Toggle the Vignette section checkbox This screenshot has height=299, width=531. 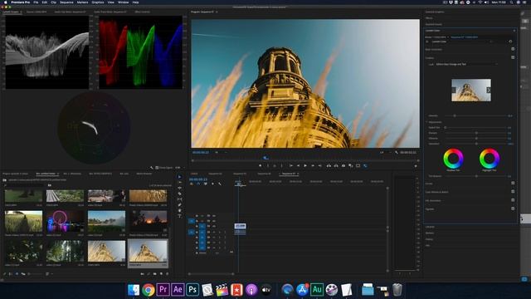pyautogui.click(x=513, y=208)
